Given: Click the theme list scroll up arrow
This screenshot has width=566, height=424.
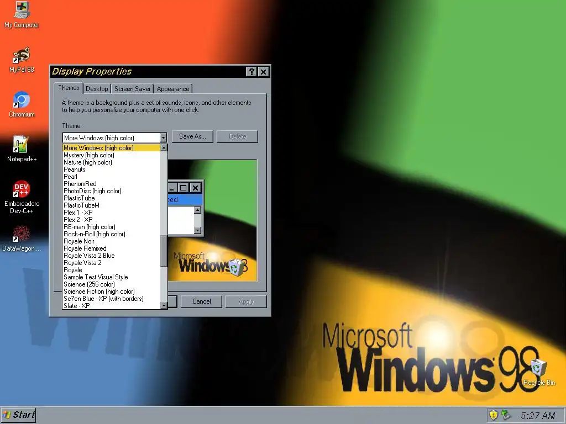Looking at the screenshot, I should point(164,148).
